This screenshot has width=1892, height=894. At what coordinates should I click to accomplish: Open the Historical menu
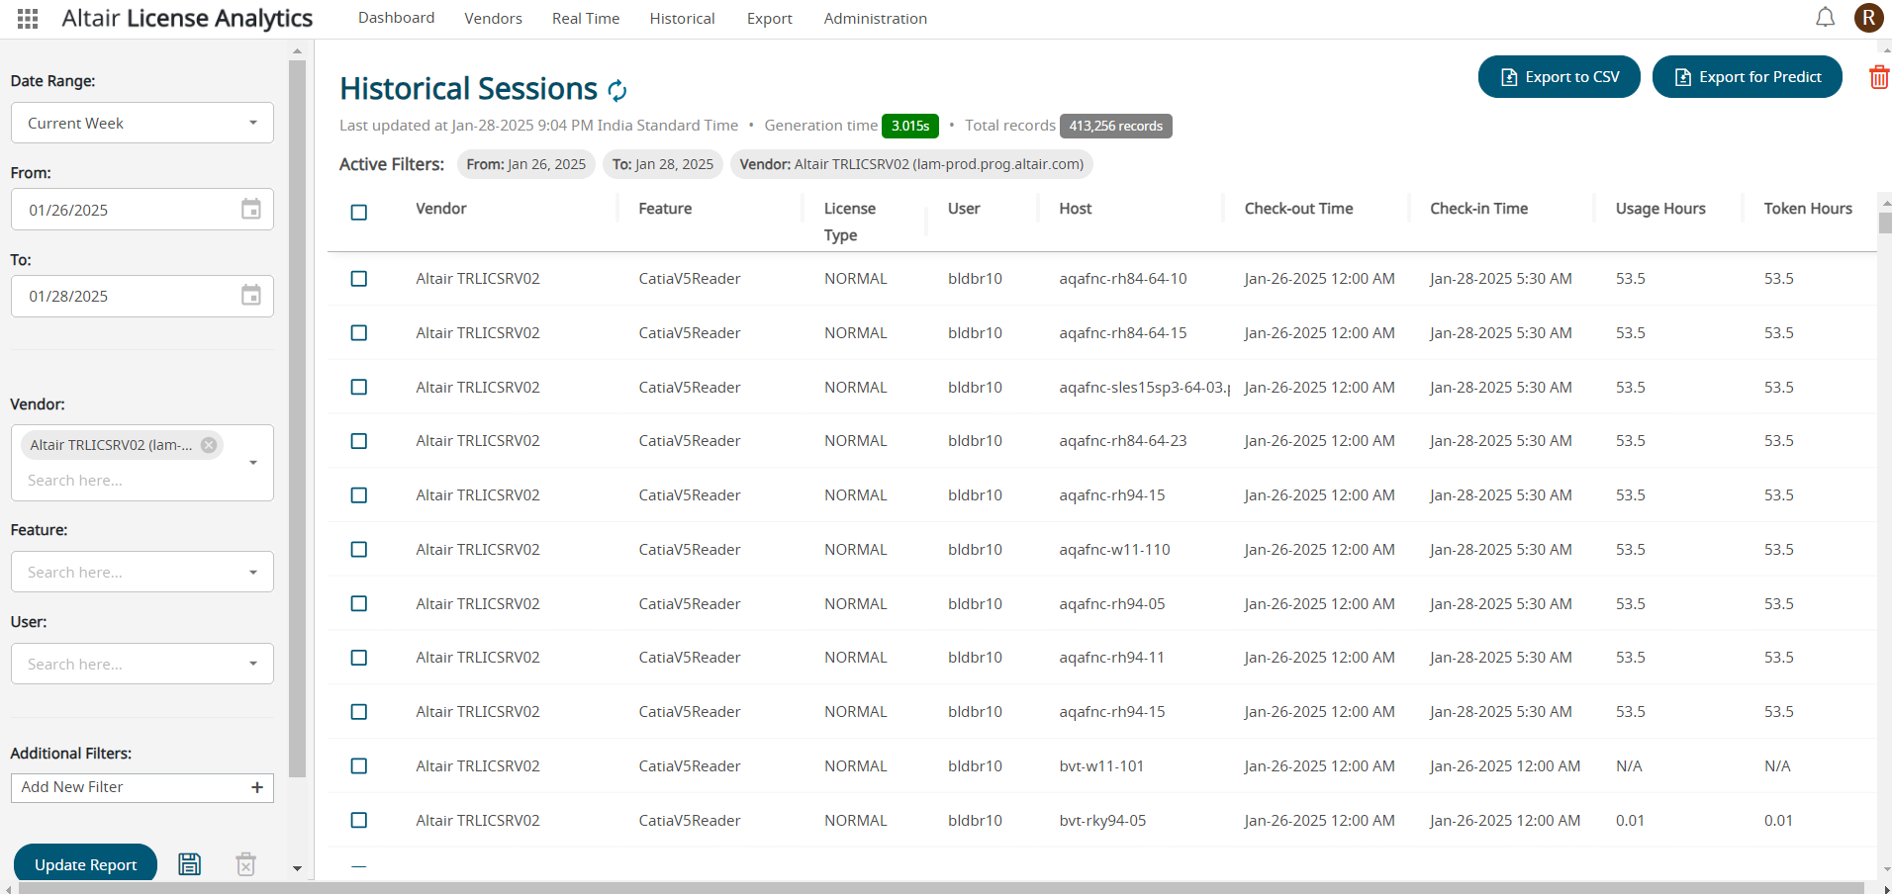[x=682, y=18]
